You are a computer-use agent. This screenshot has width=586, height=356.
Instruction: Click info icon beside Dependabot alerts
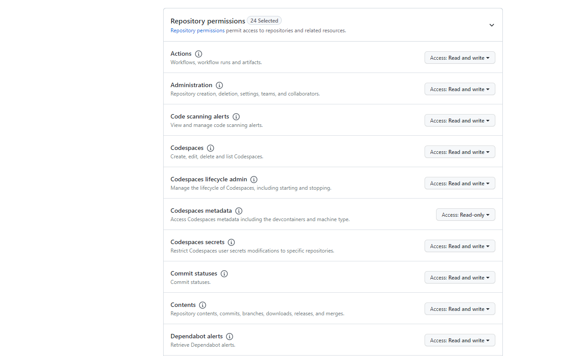pos(230,337)
